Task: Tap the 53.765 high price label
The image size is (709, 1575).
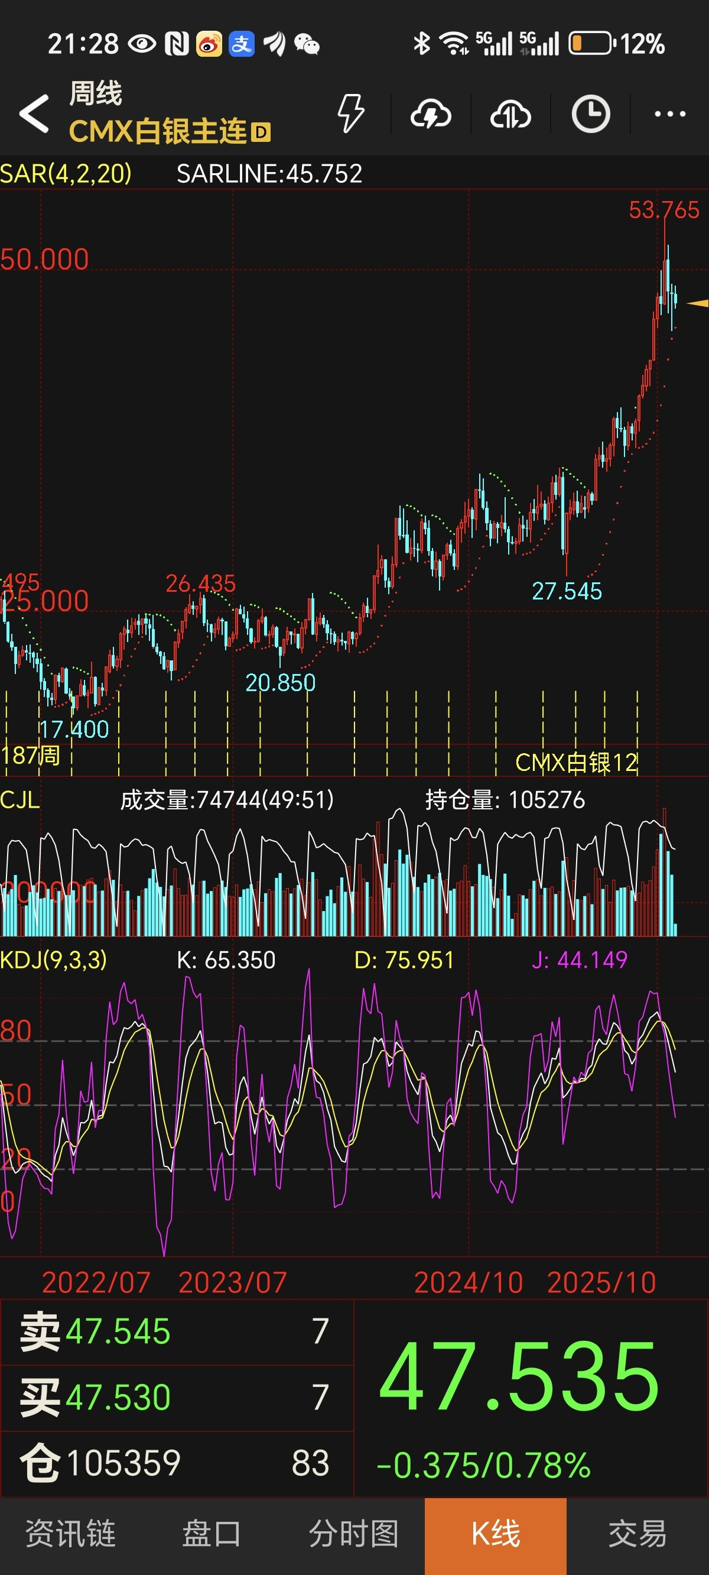Action: click(664, 210)
